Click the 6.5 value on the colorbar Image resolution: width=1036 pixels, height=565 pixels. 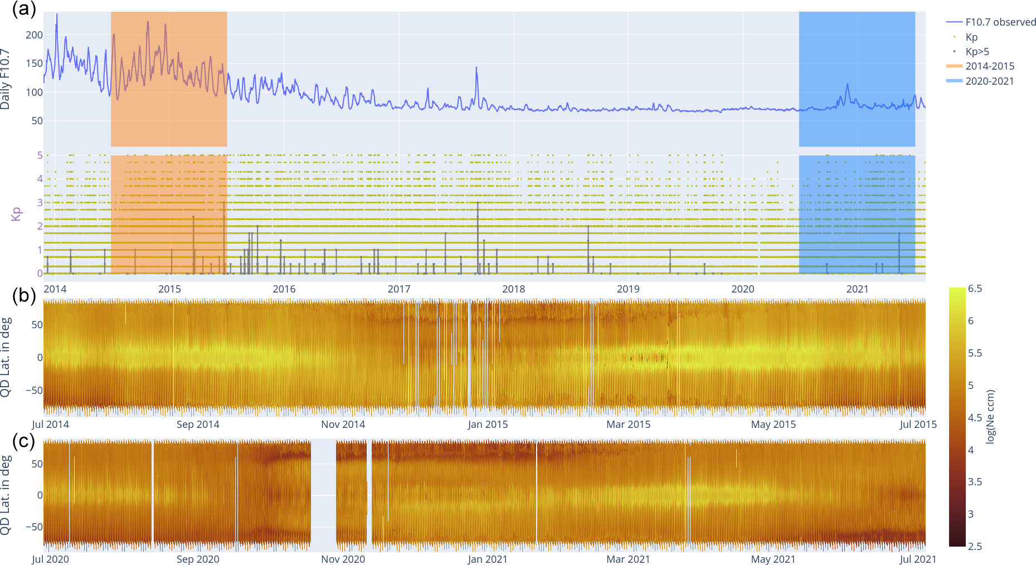[x=975, y=289]
